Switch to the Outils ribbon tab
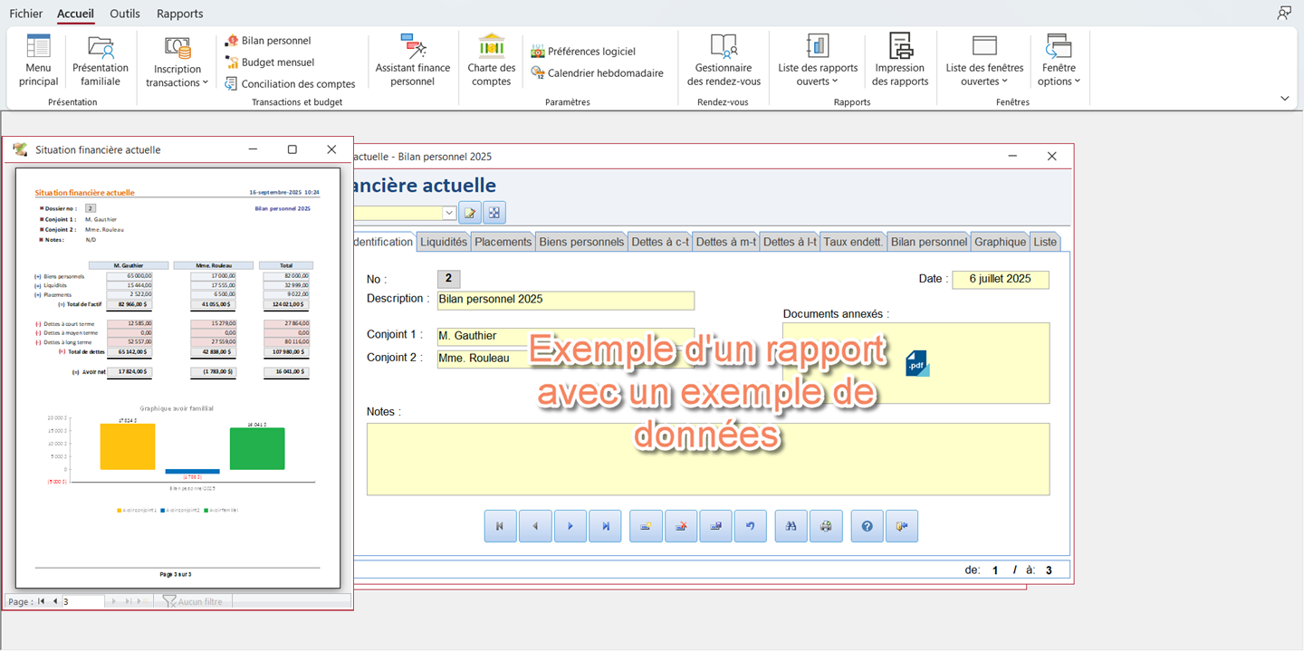The height and width of the screenshot is (651, 1304). coord(125,14)
